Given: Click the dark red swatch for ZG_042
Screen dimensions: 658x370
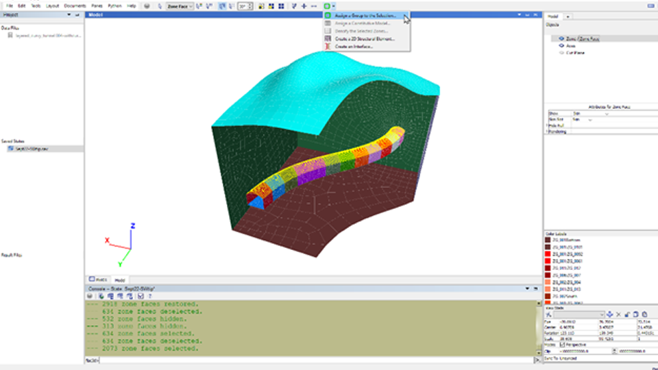Looking at the screenshot, I should pos(548,268).
